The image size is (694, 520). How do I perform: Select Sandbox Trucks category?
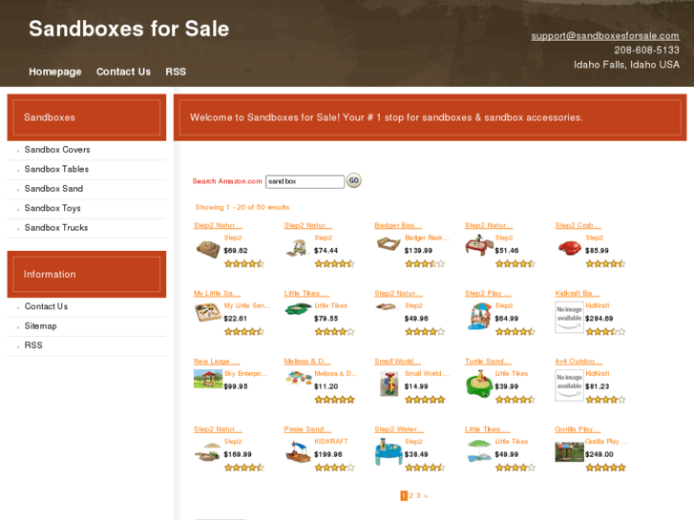(56, 227)
